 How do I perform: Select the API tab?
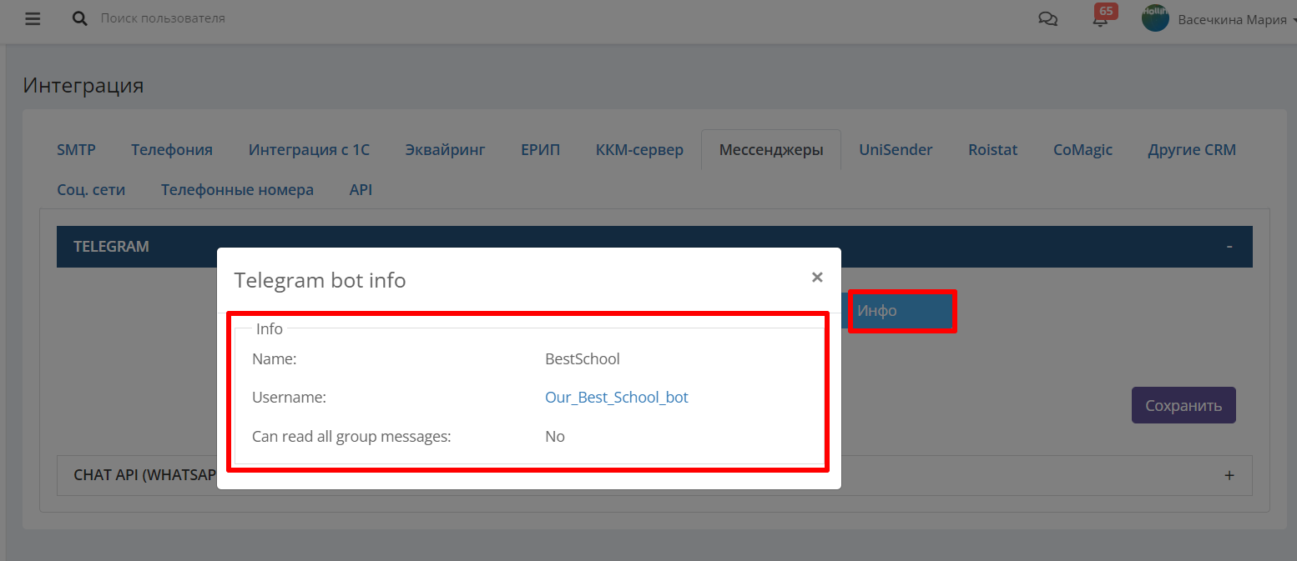click(361, 190)
